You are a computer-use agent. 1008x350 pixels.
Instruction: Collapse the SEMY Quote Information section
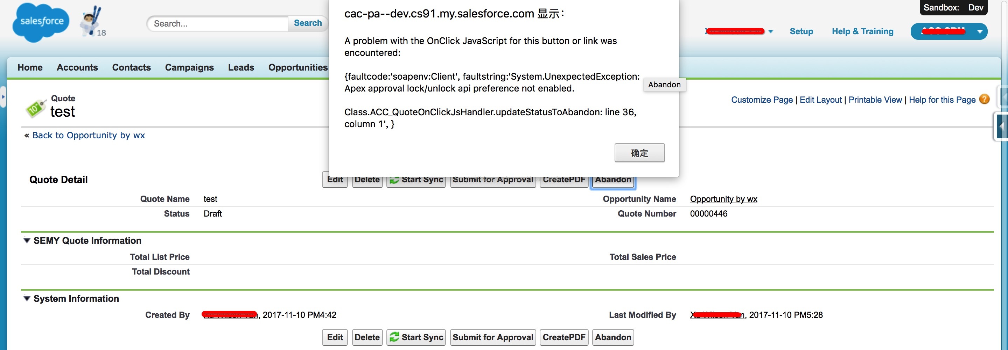[27, 240]
